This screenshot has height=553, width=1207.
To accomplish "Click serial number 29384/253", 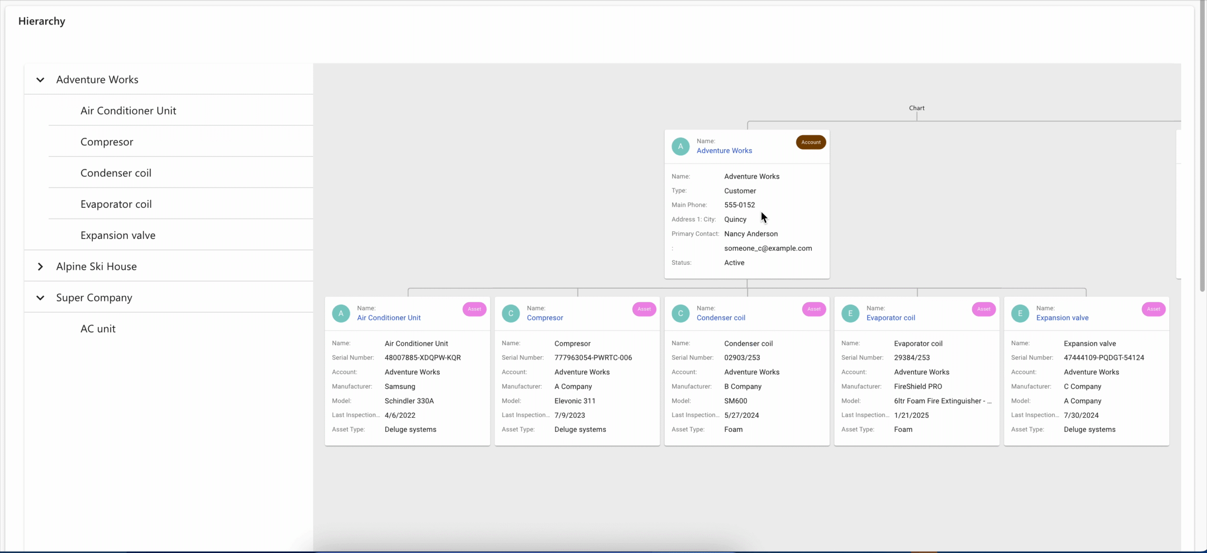I will [x=912, y=358].
